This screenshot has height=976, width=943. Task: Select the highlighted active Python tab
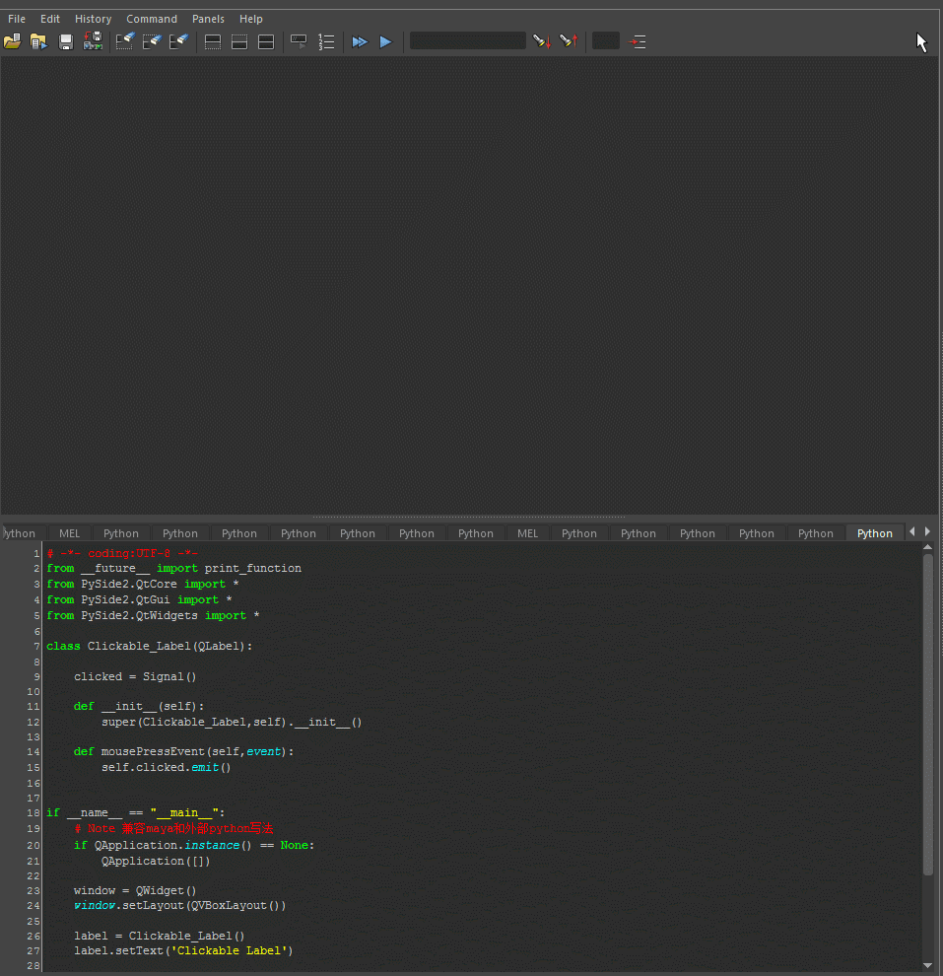[874, 533]
